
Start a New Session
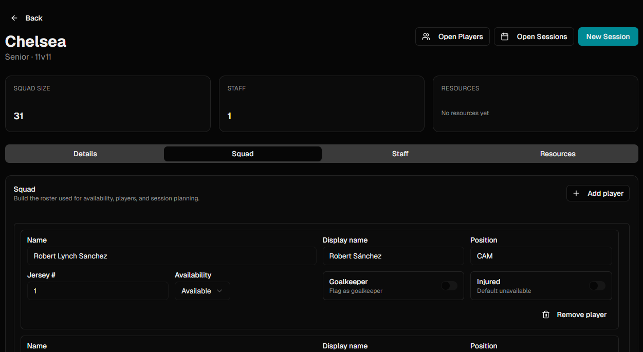(608, 36)
